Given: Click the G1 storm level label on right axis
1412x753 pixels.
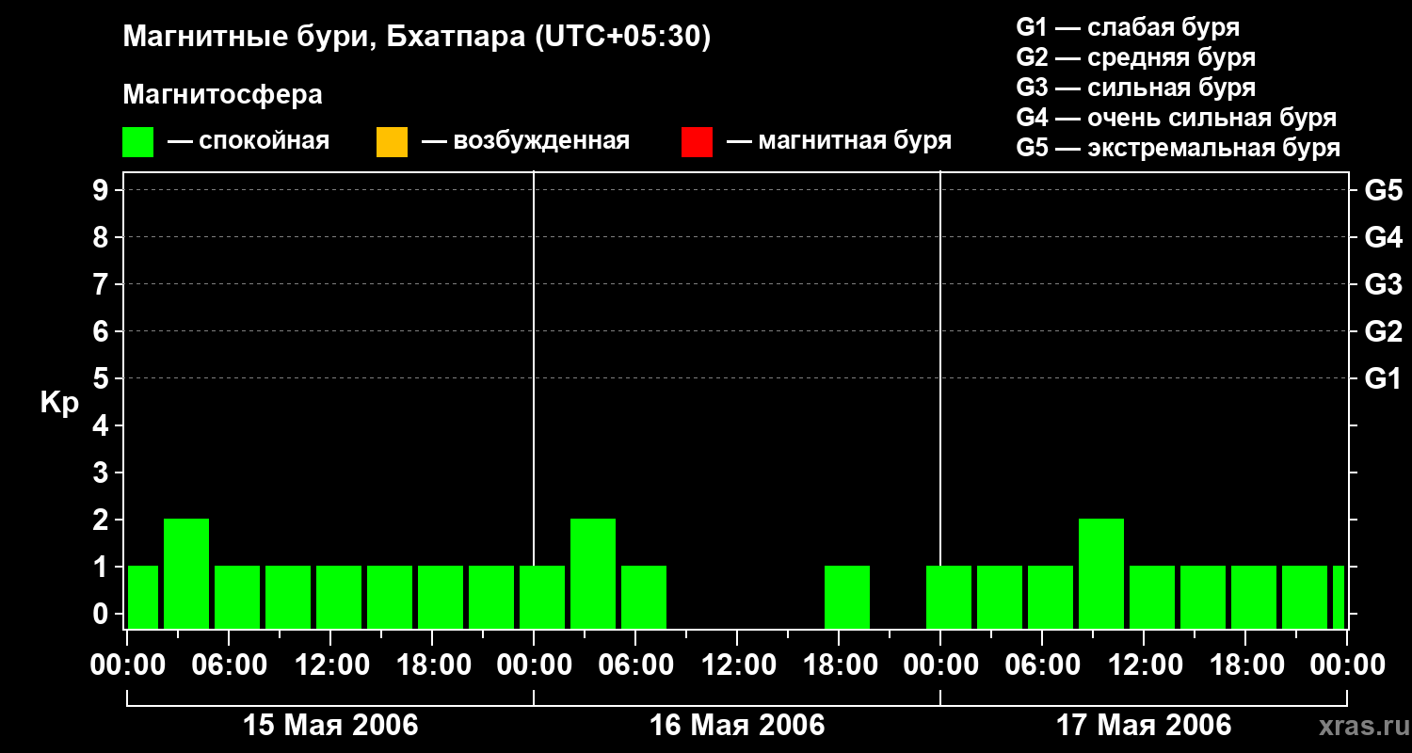Looking at the screenshot, I should click(x=1383, y=378).
